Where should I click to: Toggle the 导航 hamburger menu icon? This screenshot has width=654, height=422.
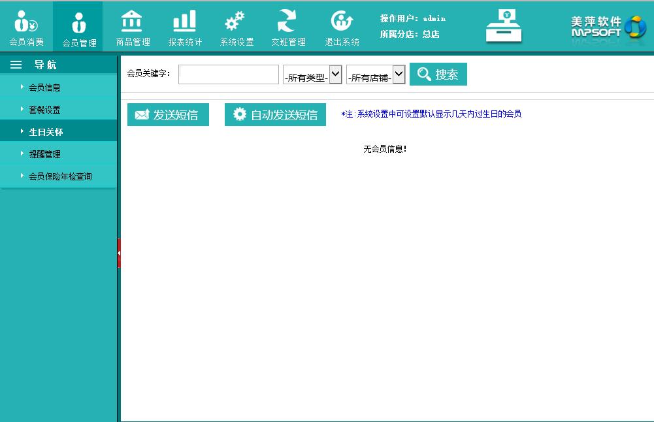[x=16, y=65]
